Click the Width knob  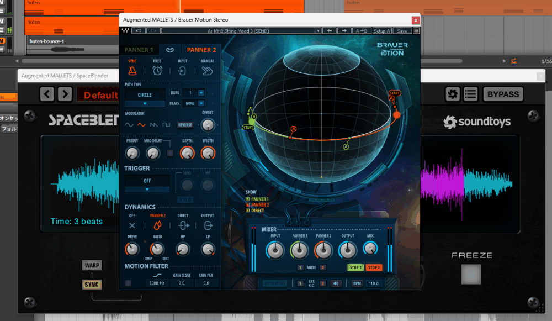(208, 153)
